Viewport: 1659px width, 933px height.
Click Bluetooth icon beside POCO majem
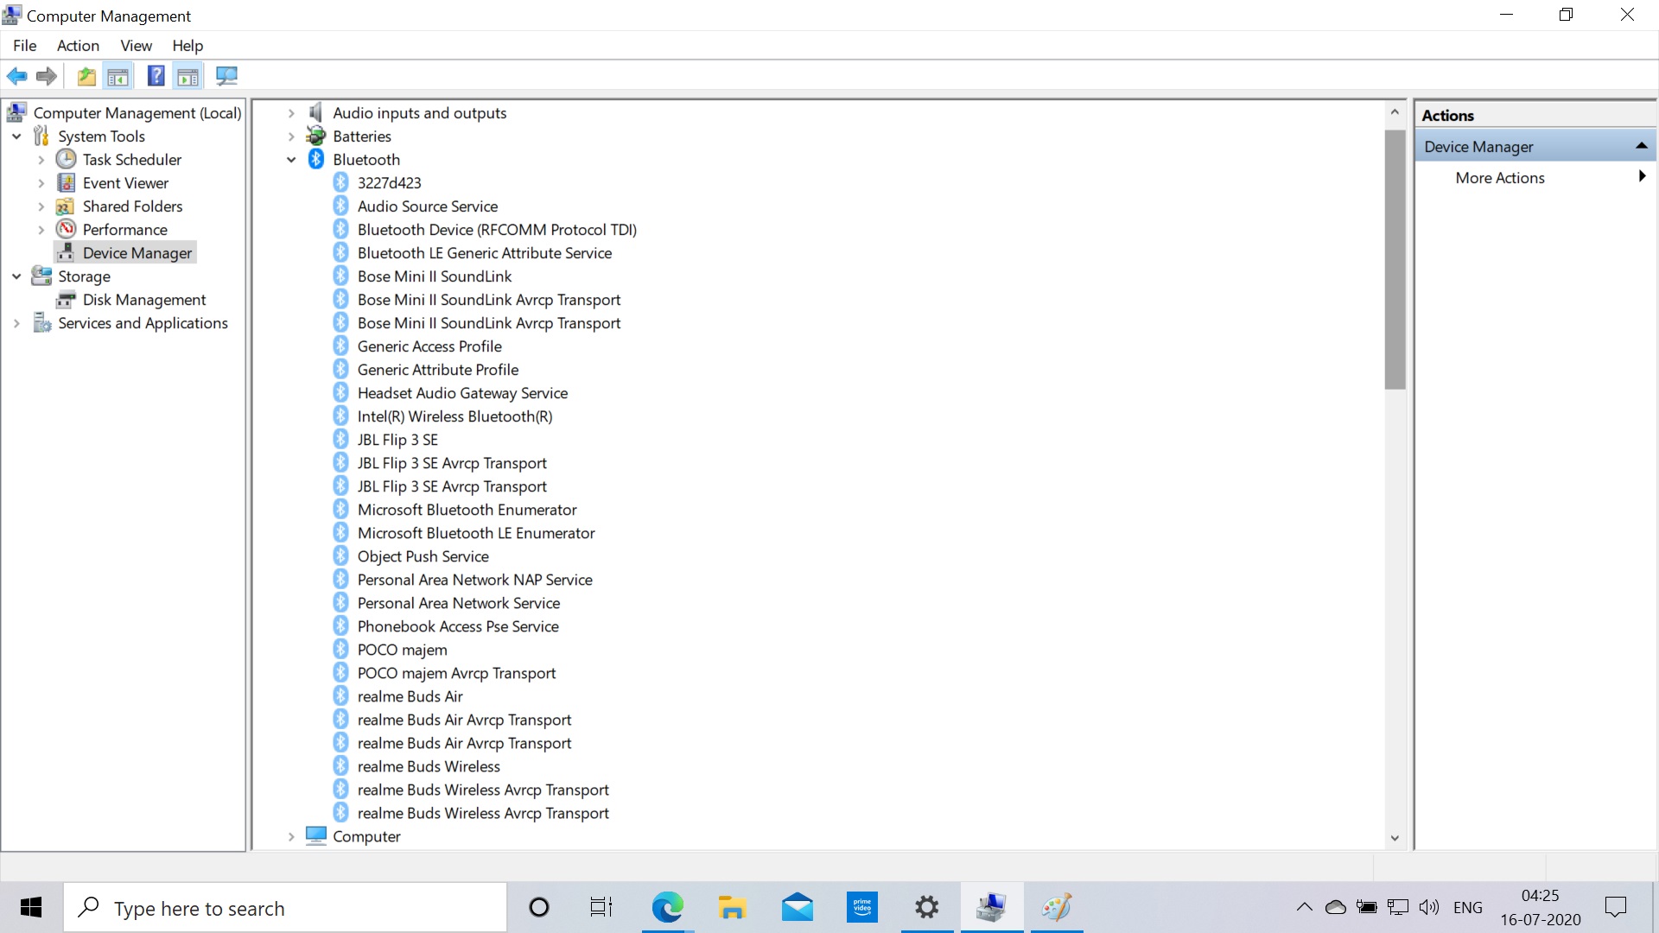point(341,649)
